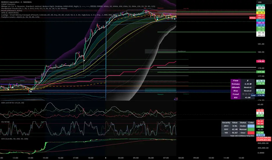Click the Status Under cell for ZB1!
The image size is (272, 160).
click(243, 126)
